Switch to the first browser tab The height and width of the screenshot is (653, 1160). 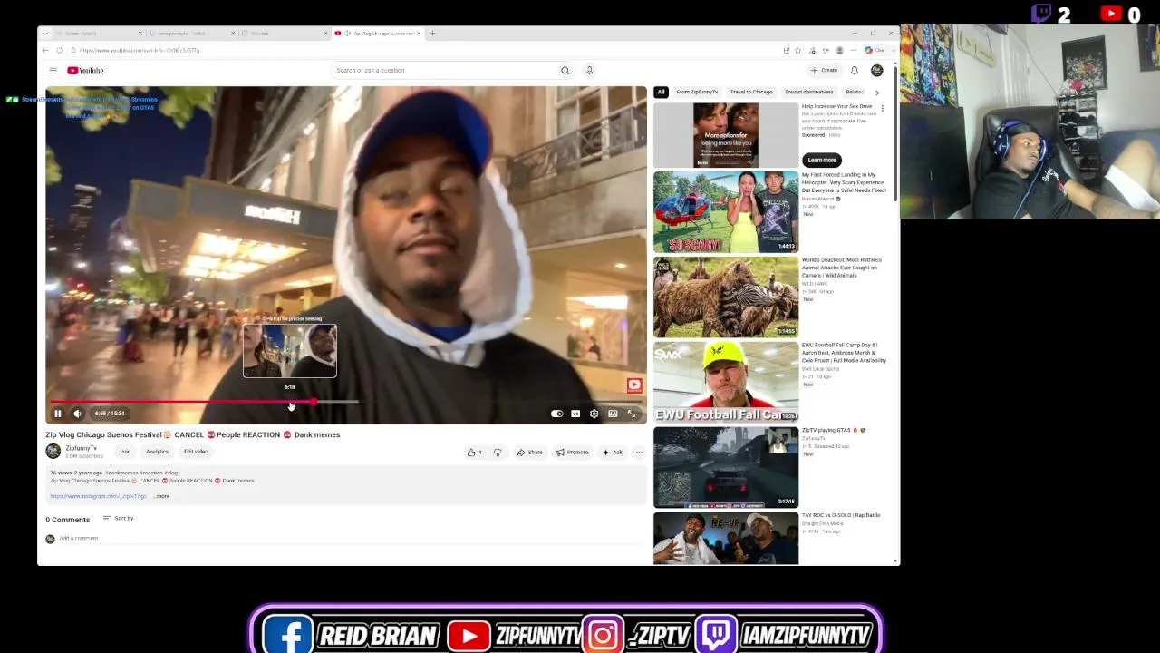[x=92, y=34]
